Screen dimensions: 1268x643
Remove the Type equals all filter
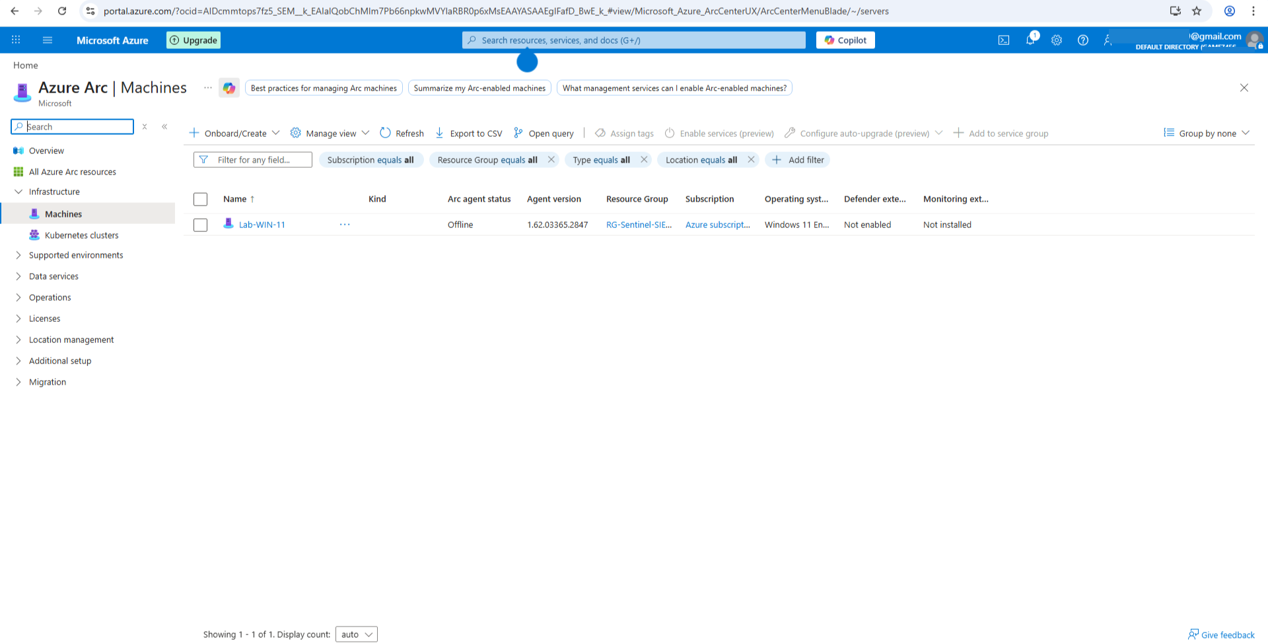(x=644, y=160)
